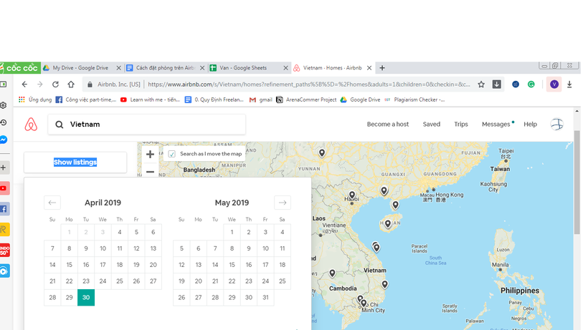Open the Apps grid bookmark icon

[22, 100]
